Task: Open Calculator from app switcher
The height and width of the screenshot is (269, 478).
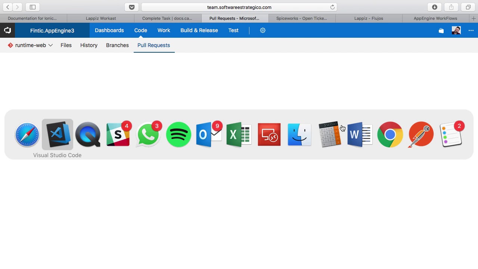Action: pos(330,134)
